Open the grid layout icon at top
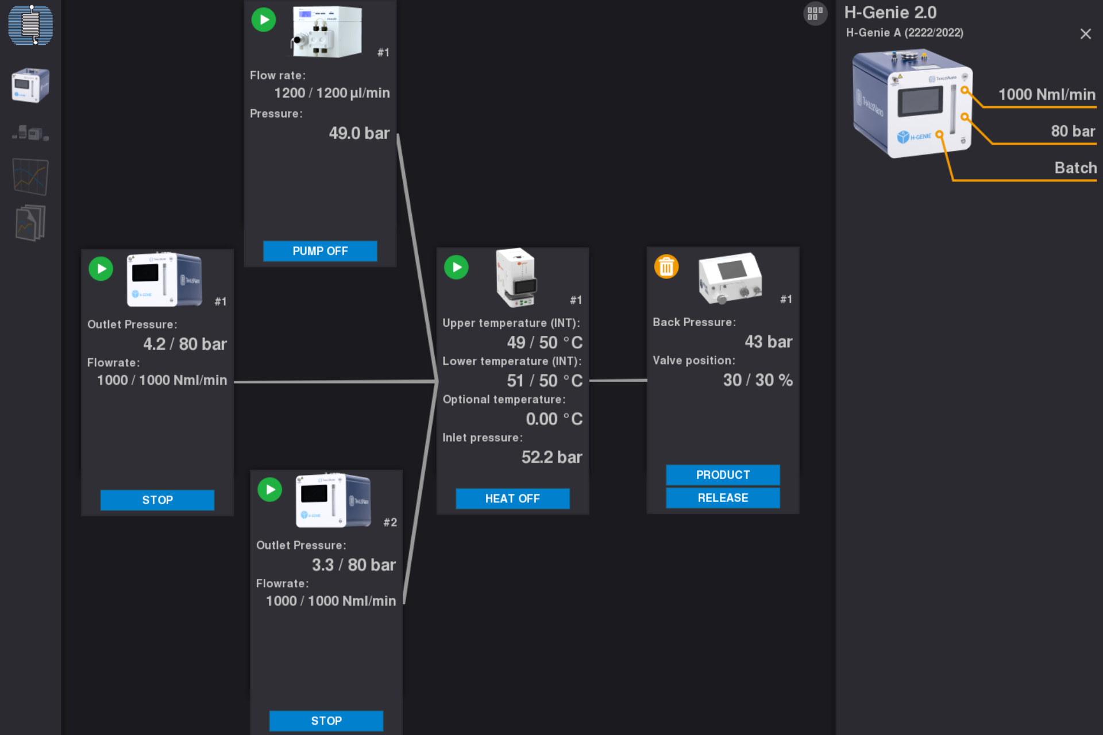 pyautogui.click(x=815, y=13)
